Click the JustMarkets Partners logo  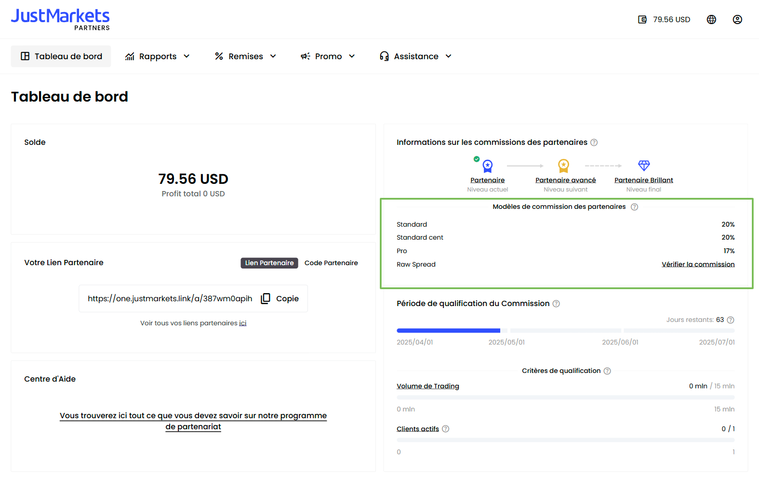(60, 19)
